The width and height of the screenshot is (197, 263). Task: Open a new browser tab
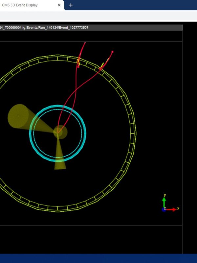click(71, 5)
